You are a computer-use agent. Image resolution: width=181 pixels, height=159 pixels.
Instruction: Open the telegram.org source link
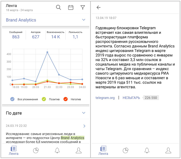[105, 98]
